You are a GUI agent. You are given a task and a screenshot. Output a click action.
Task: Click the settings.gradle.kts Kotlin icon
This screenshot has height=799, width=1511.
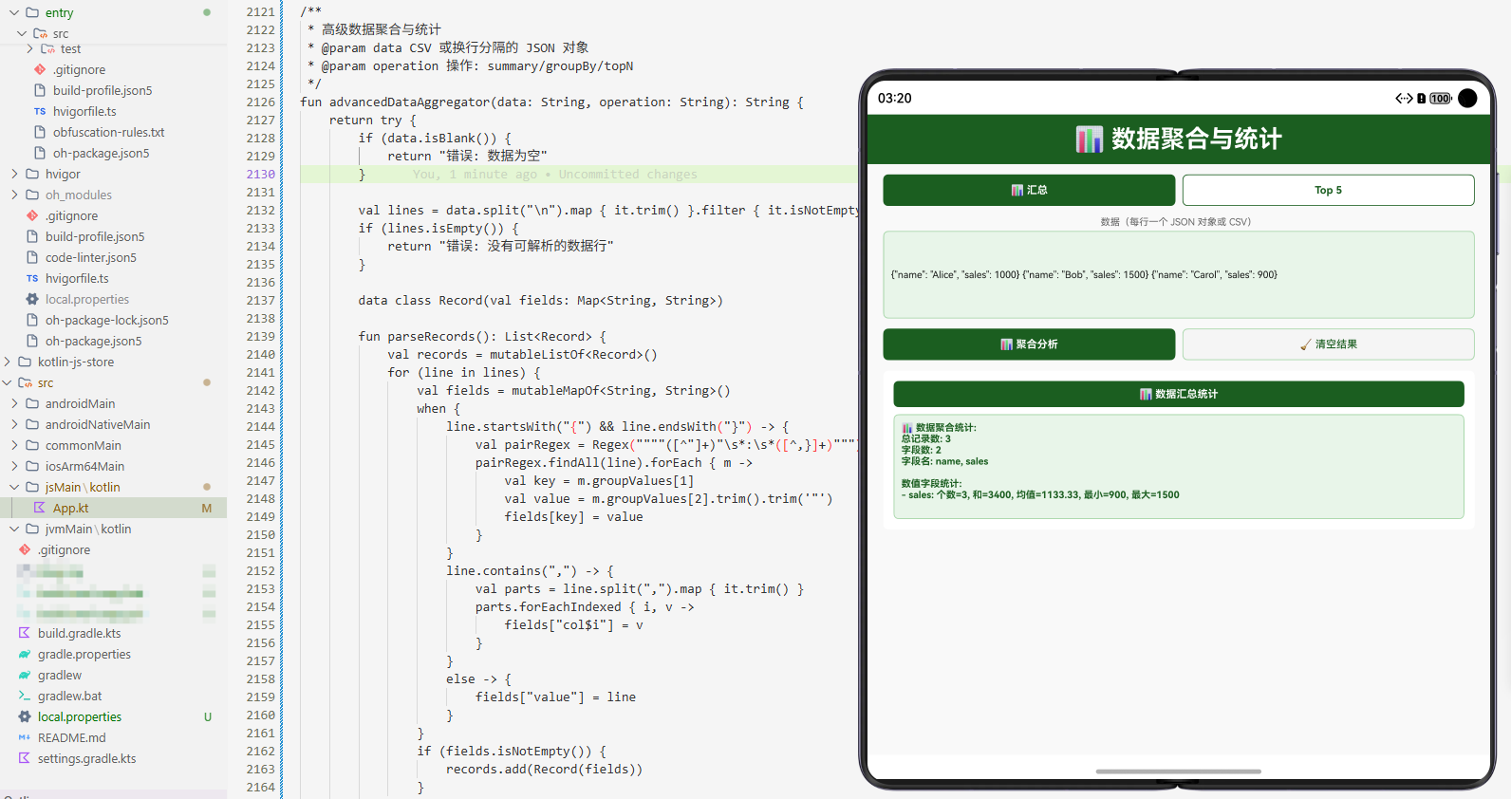pyautogui.click(x=25, y=758)
